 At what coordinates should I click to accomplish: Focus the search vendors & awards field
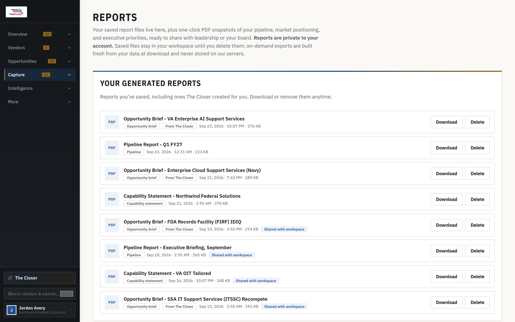tap(40, 294)
